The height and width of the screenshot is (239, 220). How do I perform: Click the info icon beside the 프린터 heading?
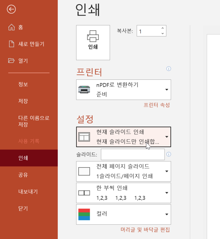click(x=169, y=69)
